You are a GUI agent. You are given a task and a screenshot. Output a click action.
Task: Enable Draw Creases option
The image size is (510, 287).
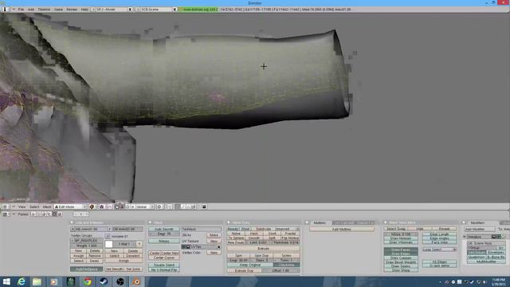[401, 258]
